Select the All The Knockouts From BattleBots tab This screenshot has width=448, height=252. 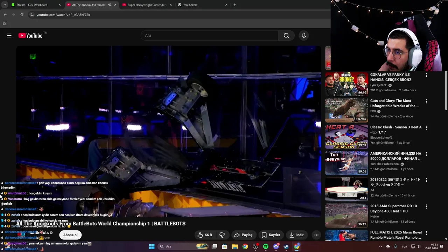89,5
